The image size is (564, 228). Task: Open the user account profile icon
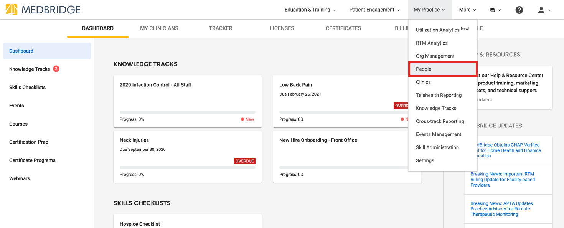541,10
